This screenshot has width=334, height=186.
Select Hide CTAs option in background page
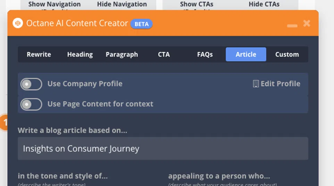coord(264,4)
